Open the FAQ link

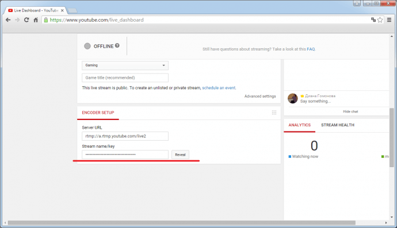coord(311,49)
